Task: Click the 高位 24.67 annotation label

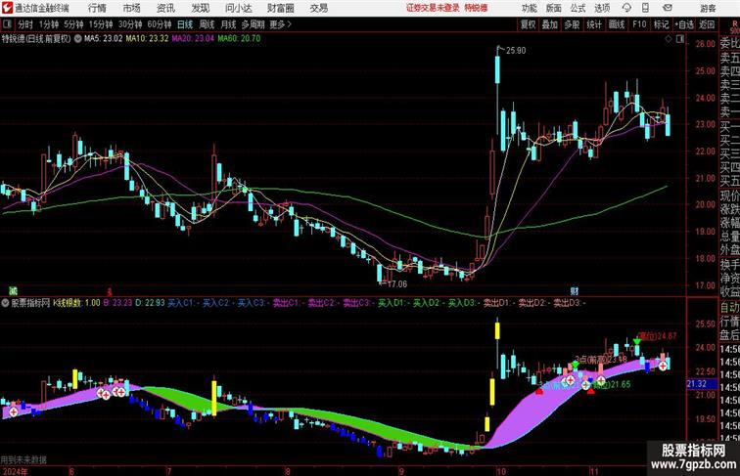Action: pyautogui.click(x=658, y=336)
